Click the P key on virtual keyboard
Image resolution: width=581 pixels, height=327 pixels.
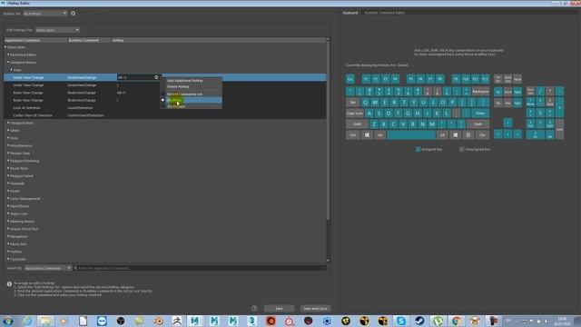pyautogui.click(x=452, y=103)
